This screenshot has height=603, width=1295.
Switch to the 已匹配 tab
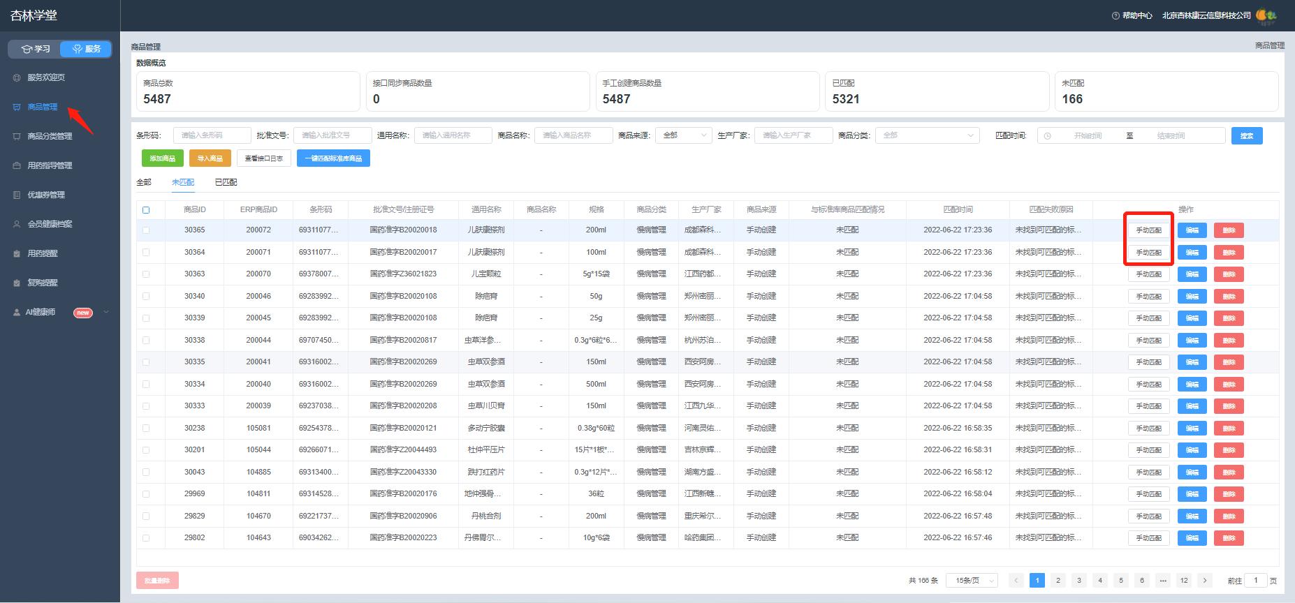tap(226, 182)
